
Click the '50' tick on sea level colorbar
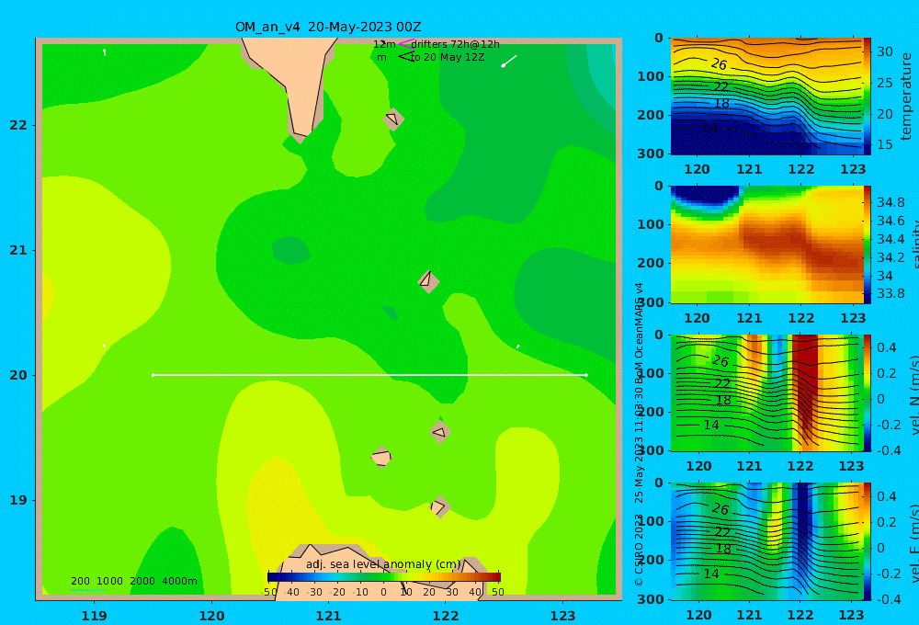point(497,592)
